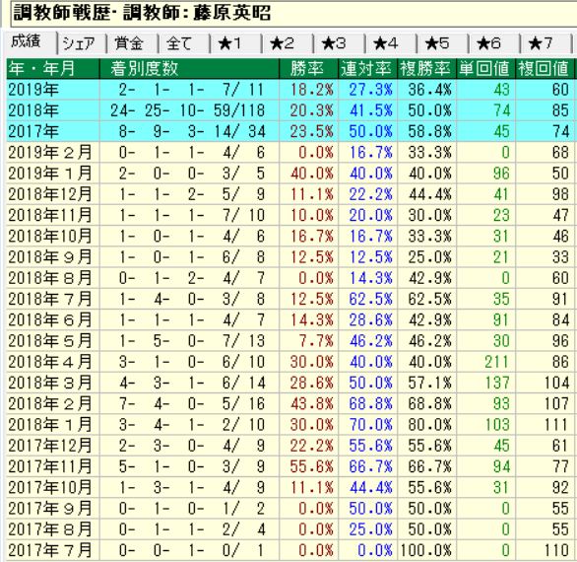Screen dimensions: 577x562
Task: Switch to the 成績 tab
Action: pyautogui.click(x=30, y=42)
